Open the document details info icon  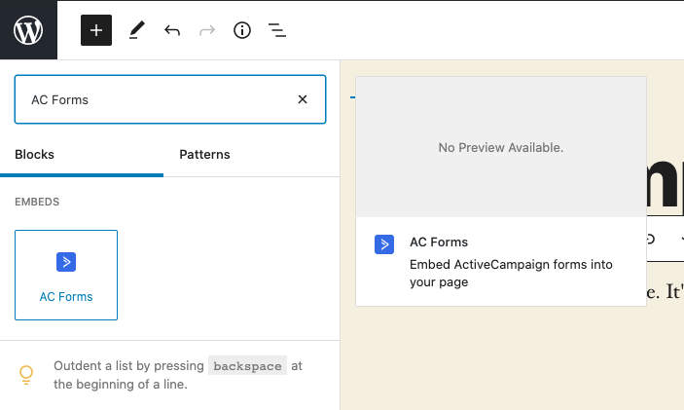tap(242, 30)
